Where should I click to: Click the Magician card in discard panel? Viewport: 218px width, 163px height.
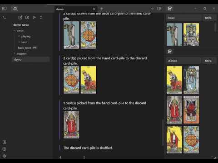(174, 140)
